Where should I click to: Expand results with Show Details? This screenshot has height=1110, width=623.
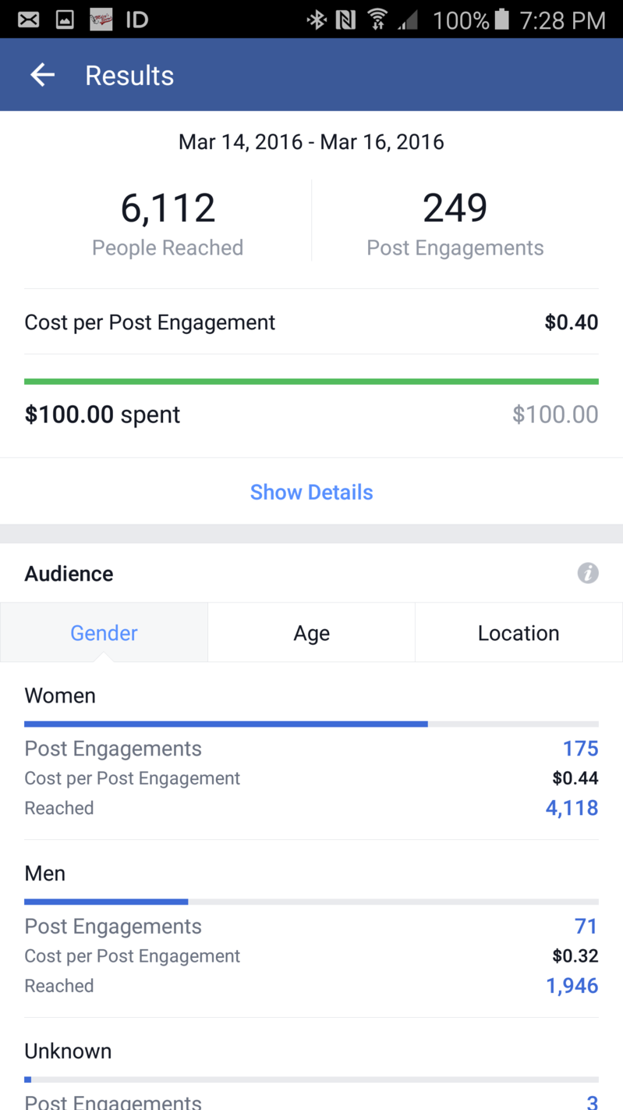pyautogui.click(x=311, y=493)
